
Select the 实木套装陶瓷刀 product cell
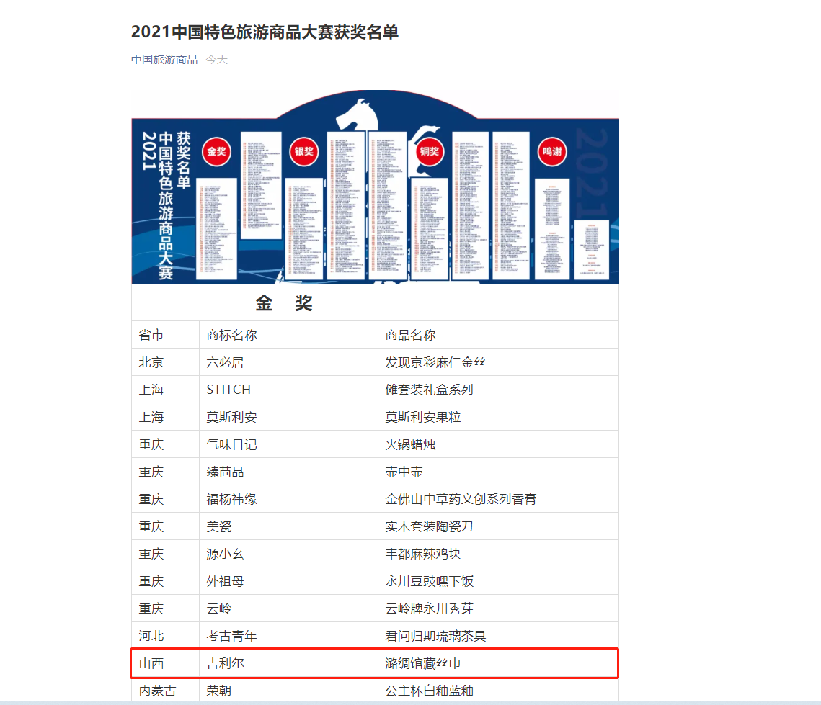498,526
